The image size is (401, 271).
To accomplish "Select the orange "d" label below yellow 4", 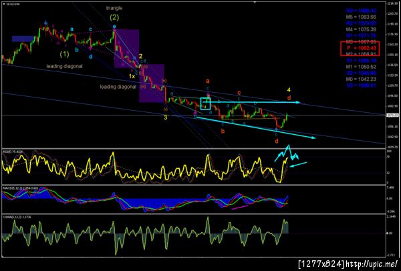I will [289, 97].
